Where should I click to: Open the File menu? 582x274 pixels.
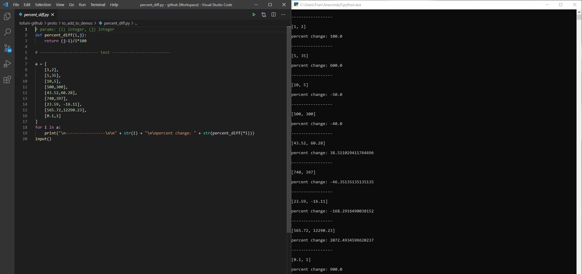tap(16, 5)
